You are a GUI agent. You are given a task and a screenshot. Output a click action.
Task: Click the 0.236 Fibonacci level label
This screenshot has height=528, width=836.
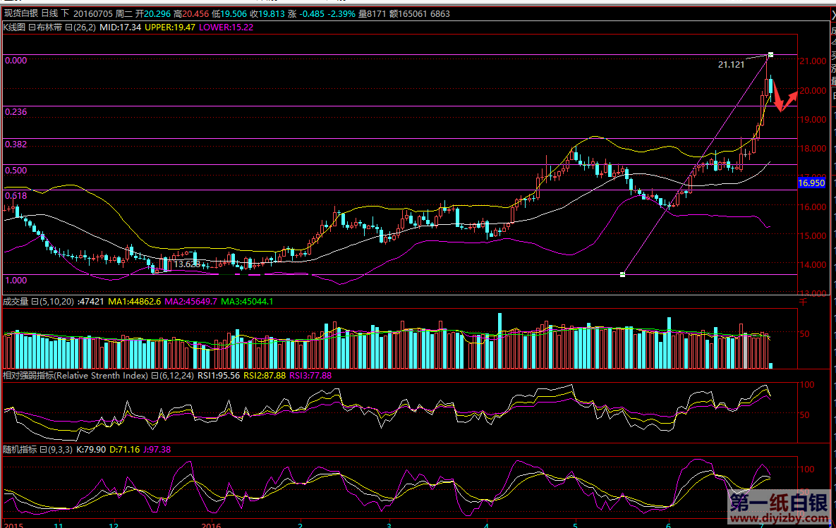[16, 112]
